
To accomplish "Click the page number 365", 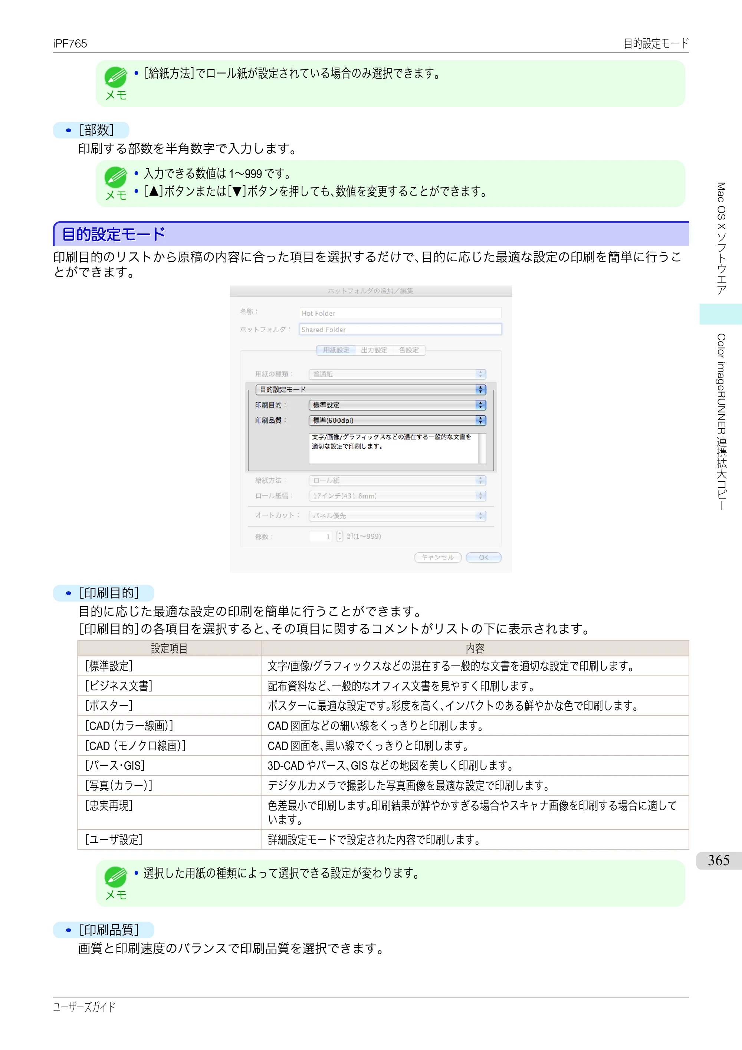I will 719,860.
